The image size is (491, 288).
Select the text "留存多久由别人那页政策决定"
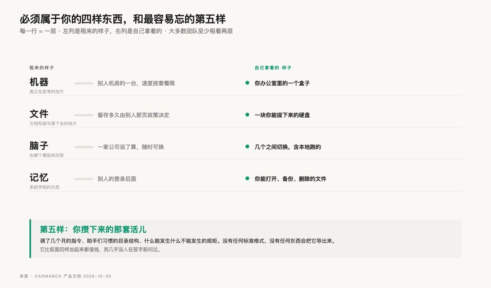tap(134, 115)
